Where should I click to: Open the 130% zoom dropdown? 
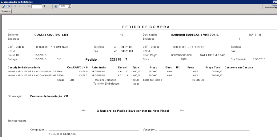[70, 6]
